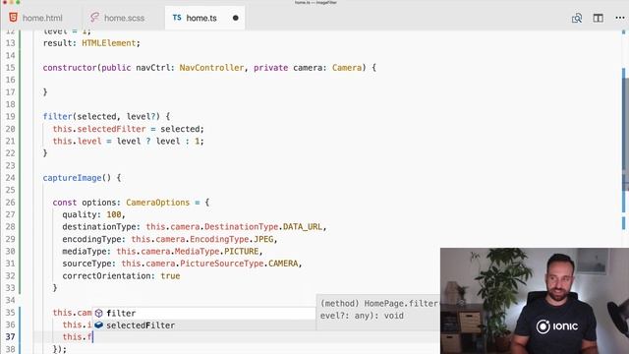Choose the filter autocomplete suggestion
Viewport: 629px width, 354px height.
[x=203, y=313]
